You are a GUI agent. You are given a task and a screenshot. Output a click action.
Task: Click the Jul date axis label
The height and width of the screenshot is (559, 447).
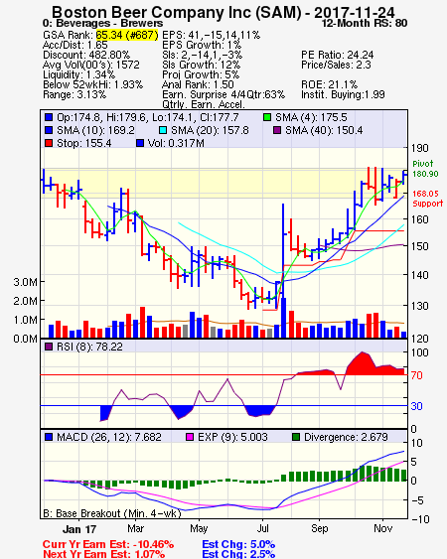(263, 528)
